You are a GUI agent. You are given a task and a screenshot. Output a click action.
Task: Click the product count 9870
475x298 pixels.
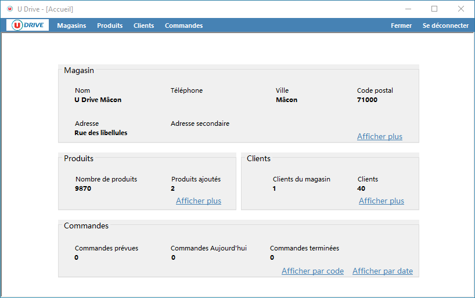coord(83,188)
